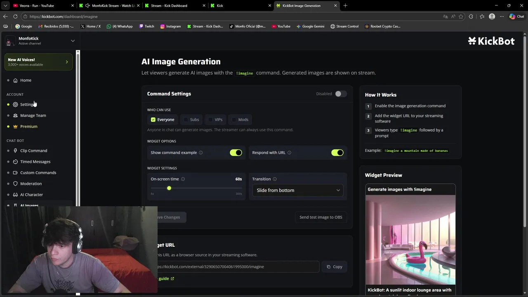Switch to Veorra - Run YouTube tab
The width and height of the screenshot is (528, 297).
click(41, 6)
